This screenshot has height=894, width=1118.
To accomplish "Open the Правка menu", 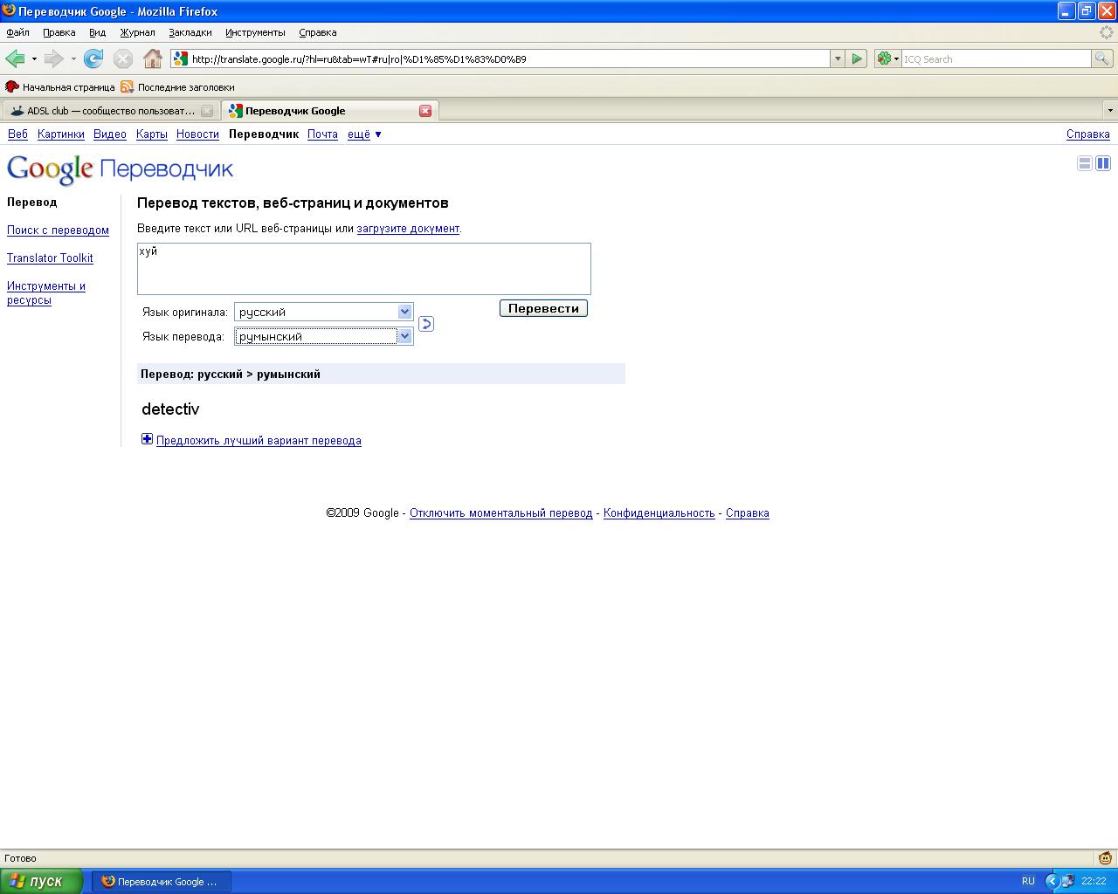I will point(59,32).
